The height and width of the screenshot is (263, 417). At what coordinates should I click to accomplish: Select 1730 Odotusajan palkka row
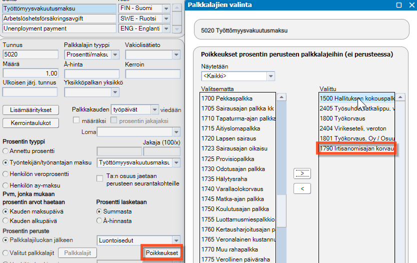pyautogui.click(x=238, y=169)
